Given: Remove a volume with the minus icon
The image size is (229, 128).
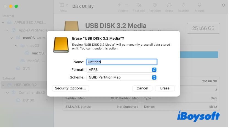Looking at the screenshot, I should point(126,5).
